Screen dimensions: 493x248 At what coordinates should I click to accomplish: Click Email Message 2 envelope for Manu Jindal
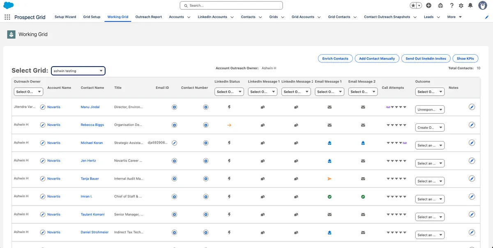point(363,107)
